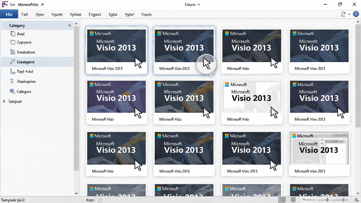The image size is (361, 203).
Task: Expand the Sompuat tree arrow
Action: click(4, 101)
